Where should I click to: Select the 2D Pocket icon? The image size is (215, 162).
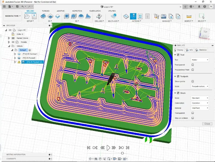point(50,16)
